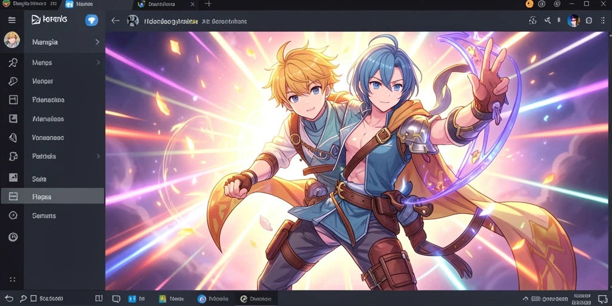The width and height of the screenshot is (612, 306).
Task: Expand the system tray chevron
Action: [525, 299]
